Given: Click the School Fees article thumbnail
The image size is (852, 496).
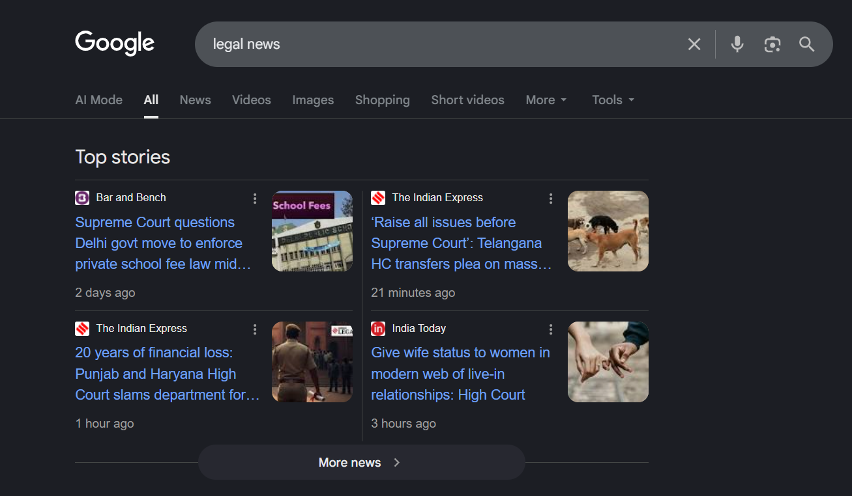Looking at the screenshot, I should pos(312,231).
